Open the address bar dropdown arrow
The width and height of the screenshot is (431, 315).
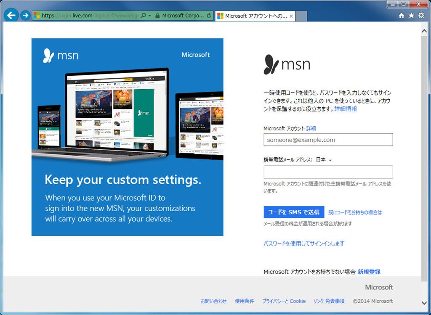pos(150,16)
